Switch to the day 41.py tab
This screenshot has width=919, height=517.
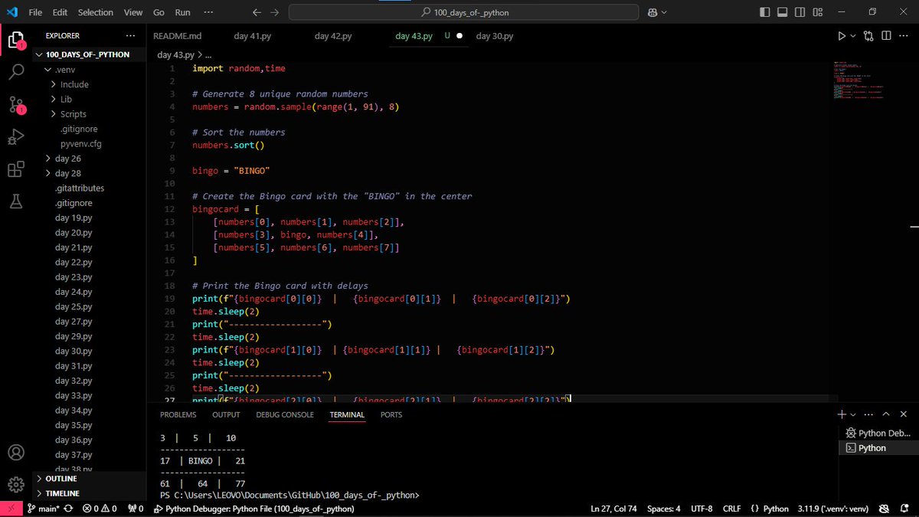253,36
